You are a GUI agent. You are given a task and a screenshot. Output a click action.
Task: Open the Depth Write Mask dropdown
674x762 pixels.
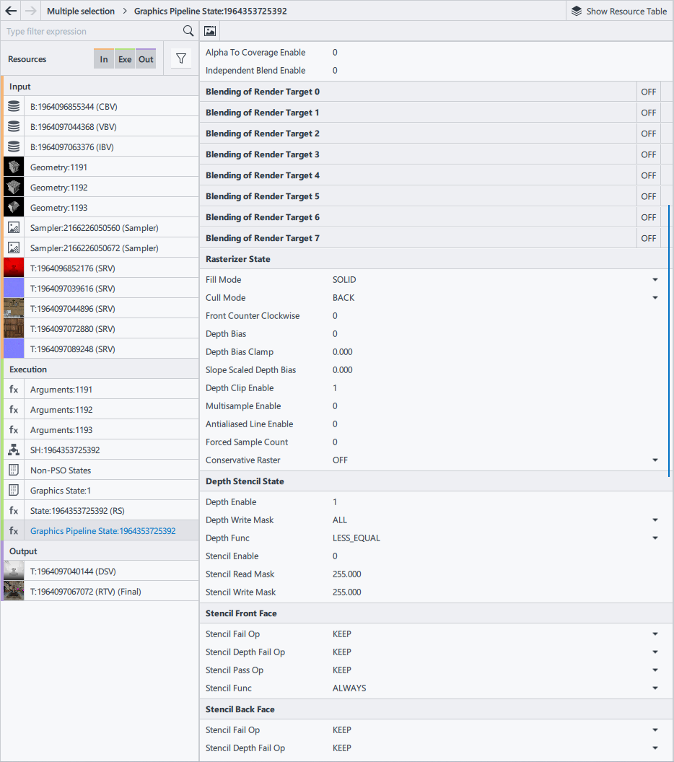click(655, 520)
